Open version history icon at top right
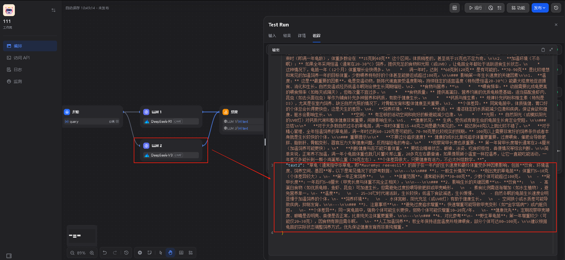The image size is (565, 260). tap(556, 8)
